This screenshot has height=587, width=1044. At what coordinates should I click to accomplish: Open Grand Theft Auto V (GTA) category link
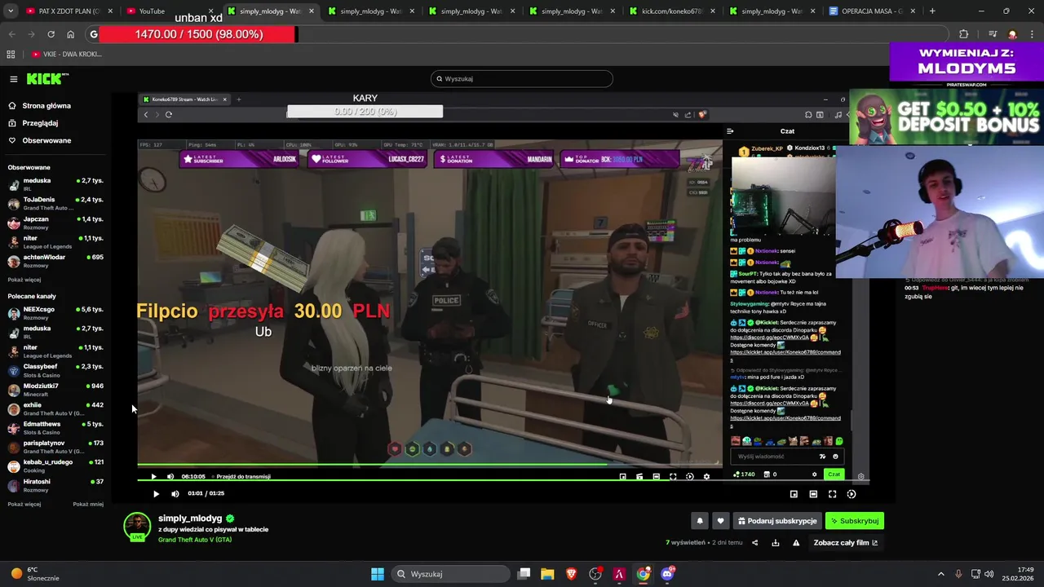click(195, 540)
